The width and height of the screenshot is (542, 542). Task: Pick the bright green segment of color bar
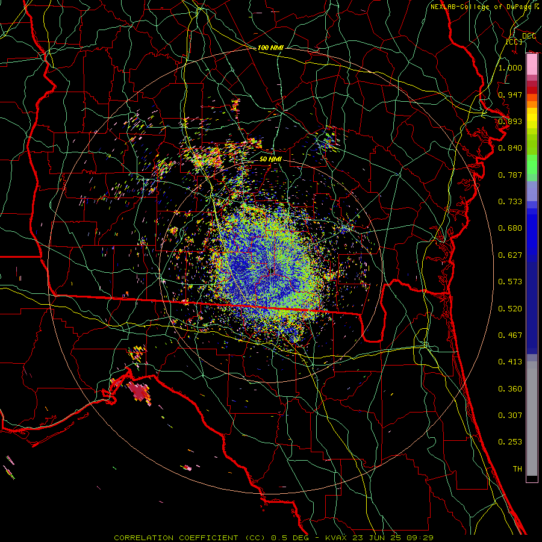[532, 164]
